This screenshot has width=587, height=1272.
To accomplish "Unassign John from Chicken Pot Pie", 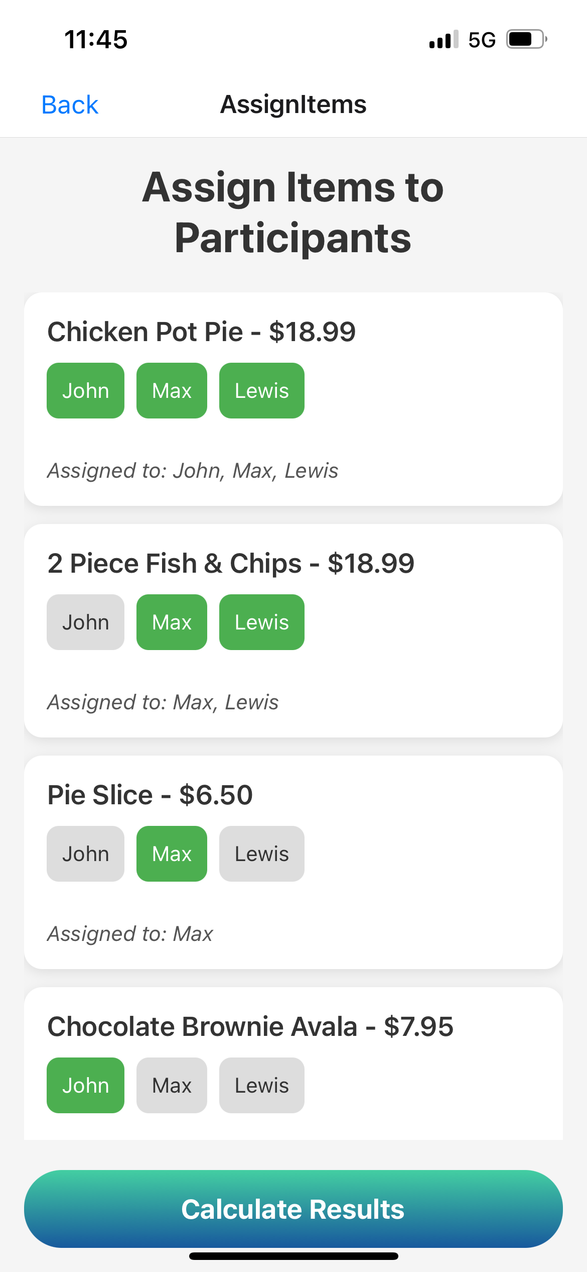I will coord(85,390).
